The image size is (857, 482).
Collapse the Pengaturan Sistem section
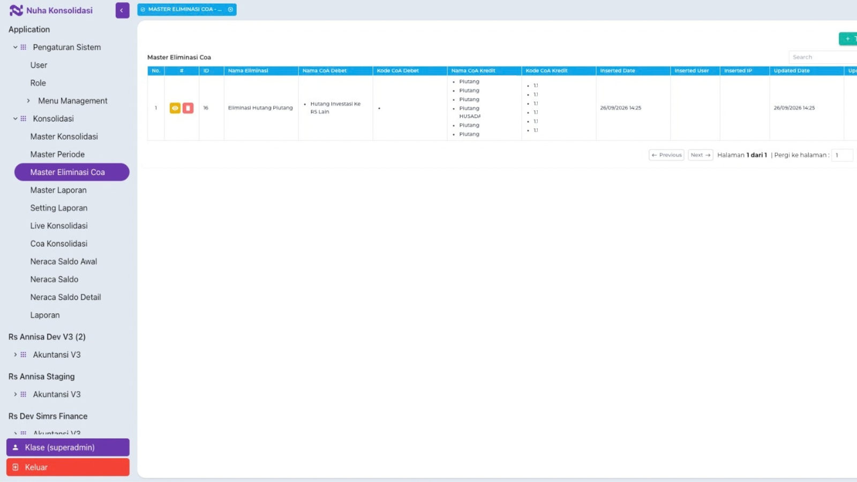16,47
